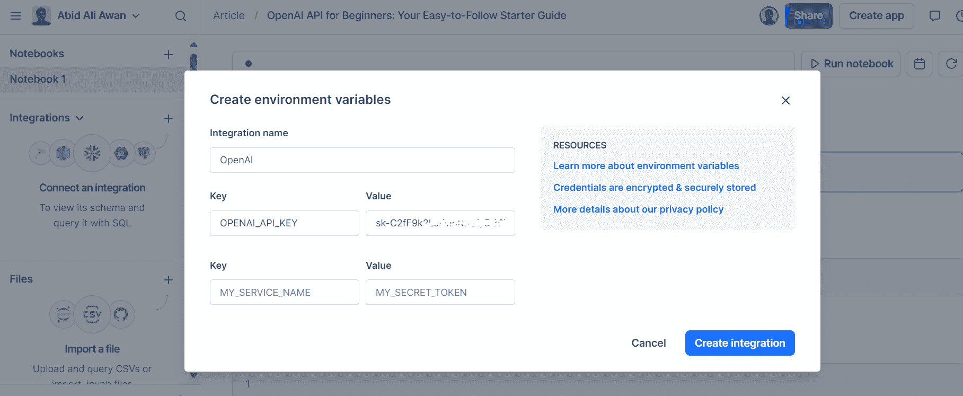Close the Create environment variables dialog

(785, 100)
